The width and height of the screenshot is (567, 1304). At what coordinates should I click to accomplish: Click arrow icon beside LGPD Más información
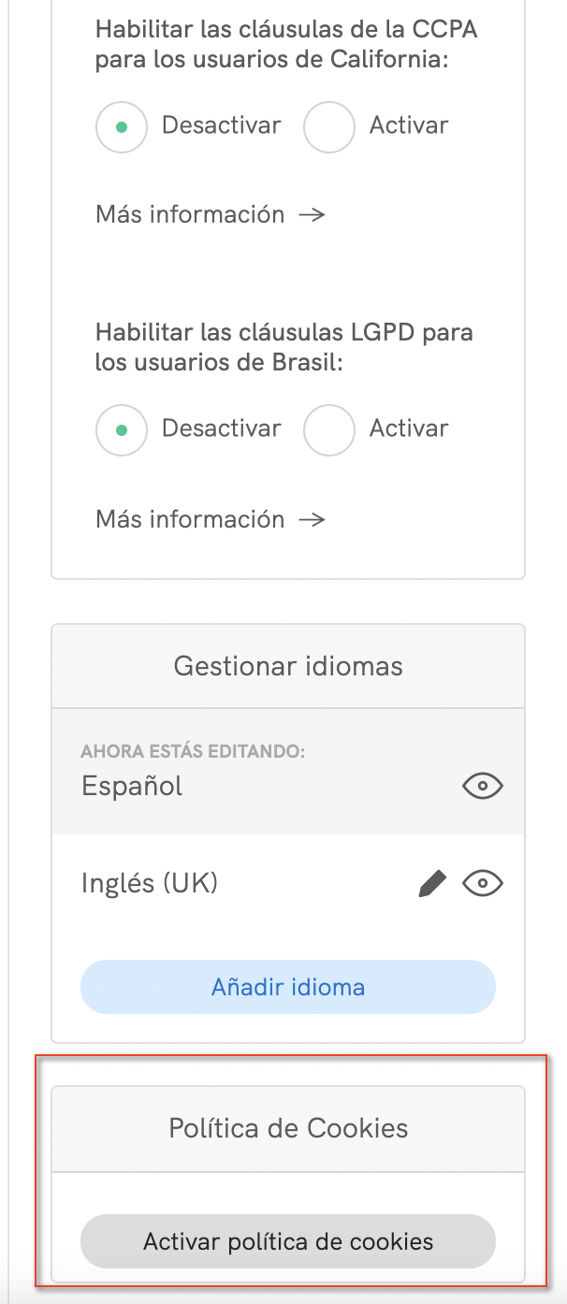[312, 519]
